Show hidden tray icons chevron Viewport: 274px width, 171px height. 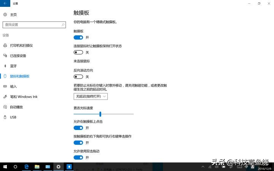coord(203,167)
